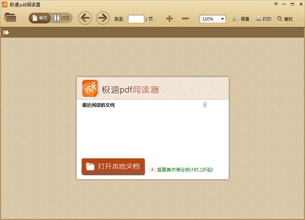
Task: Switch to 单页 single-page view mode
Action: pos(39,18)
